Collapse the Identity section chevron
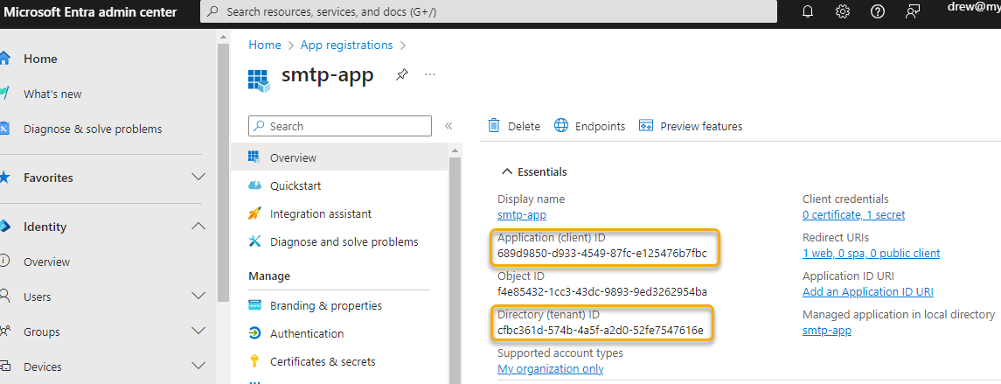The height and width of the screenshot is (384, 1001). pos(198,227)
